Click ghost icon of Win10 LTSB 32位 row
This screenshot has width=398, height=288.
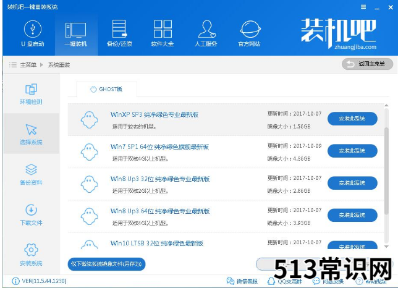tap(89, 244)
